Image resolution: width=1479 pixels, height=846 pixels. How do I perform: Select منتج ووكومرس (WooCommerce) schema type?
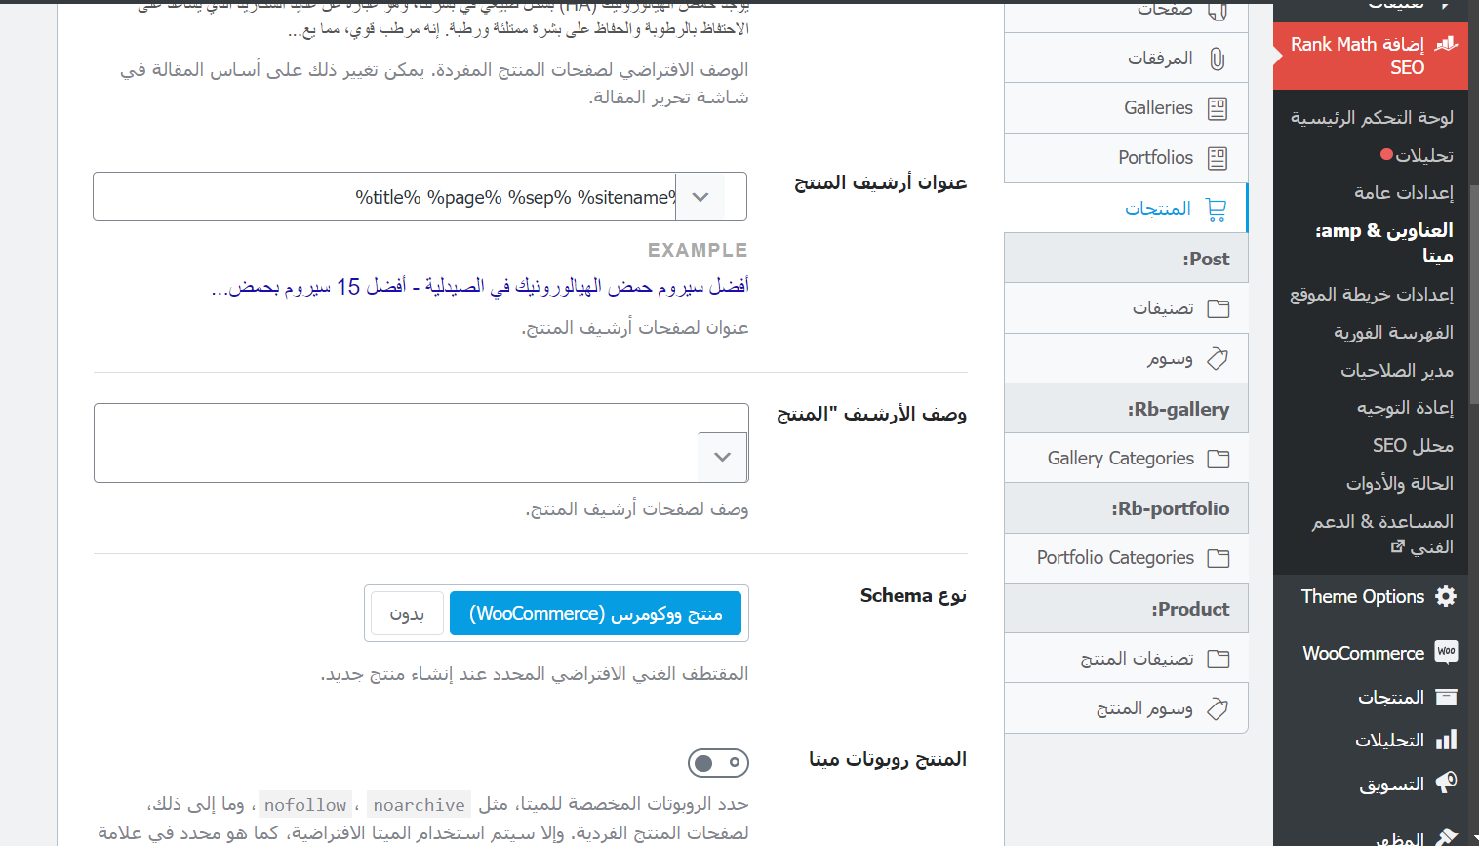tap(595, 614)
